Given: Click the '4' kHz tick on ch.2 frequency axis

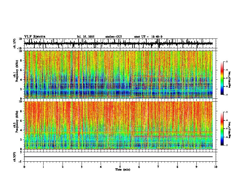Looking at the screenshot, I should click(x=21, y=130).
